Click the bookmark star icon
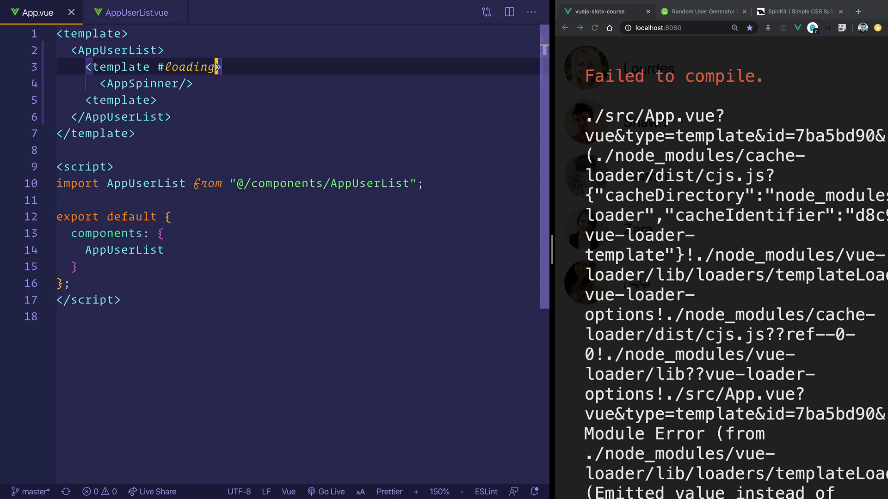888x499 pixels. click(x=750, y=28)
